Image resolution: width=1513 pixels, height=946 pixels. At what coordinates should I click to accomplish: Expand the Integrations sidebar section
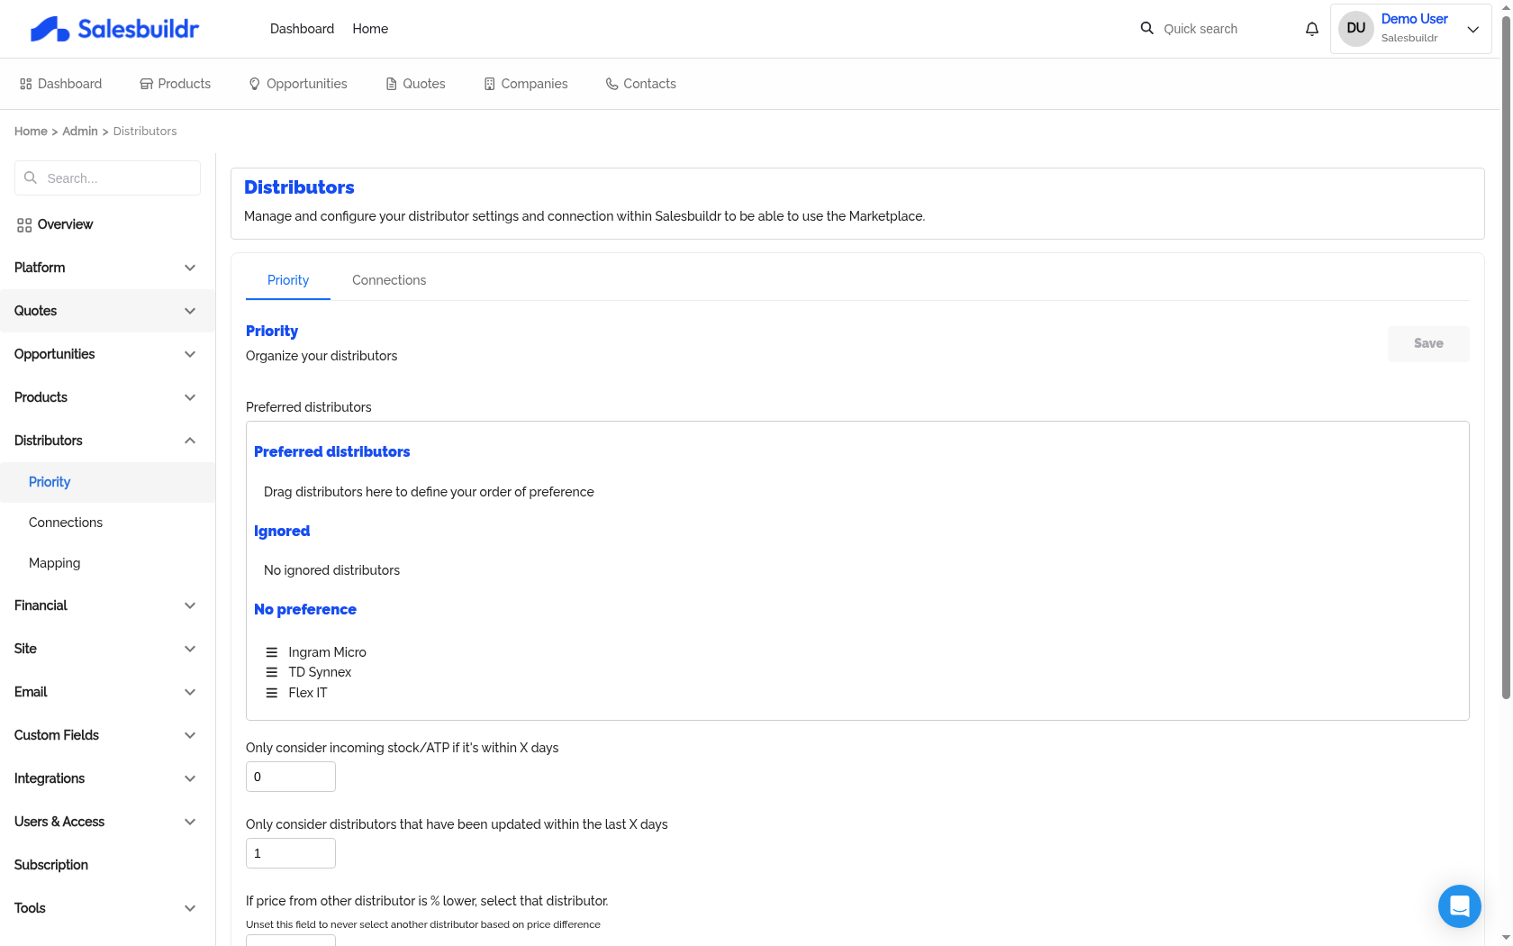coord(107,778)
